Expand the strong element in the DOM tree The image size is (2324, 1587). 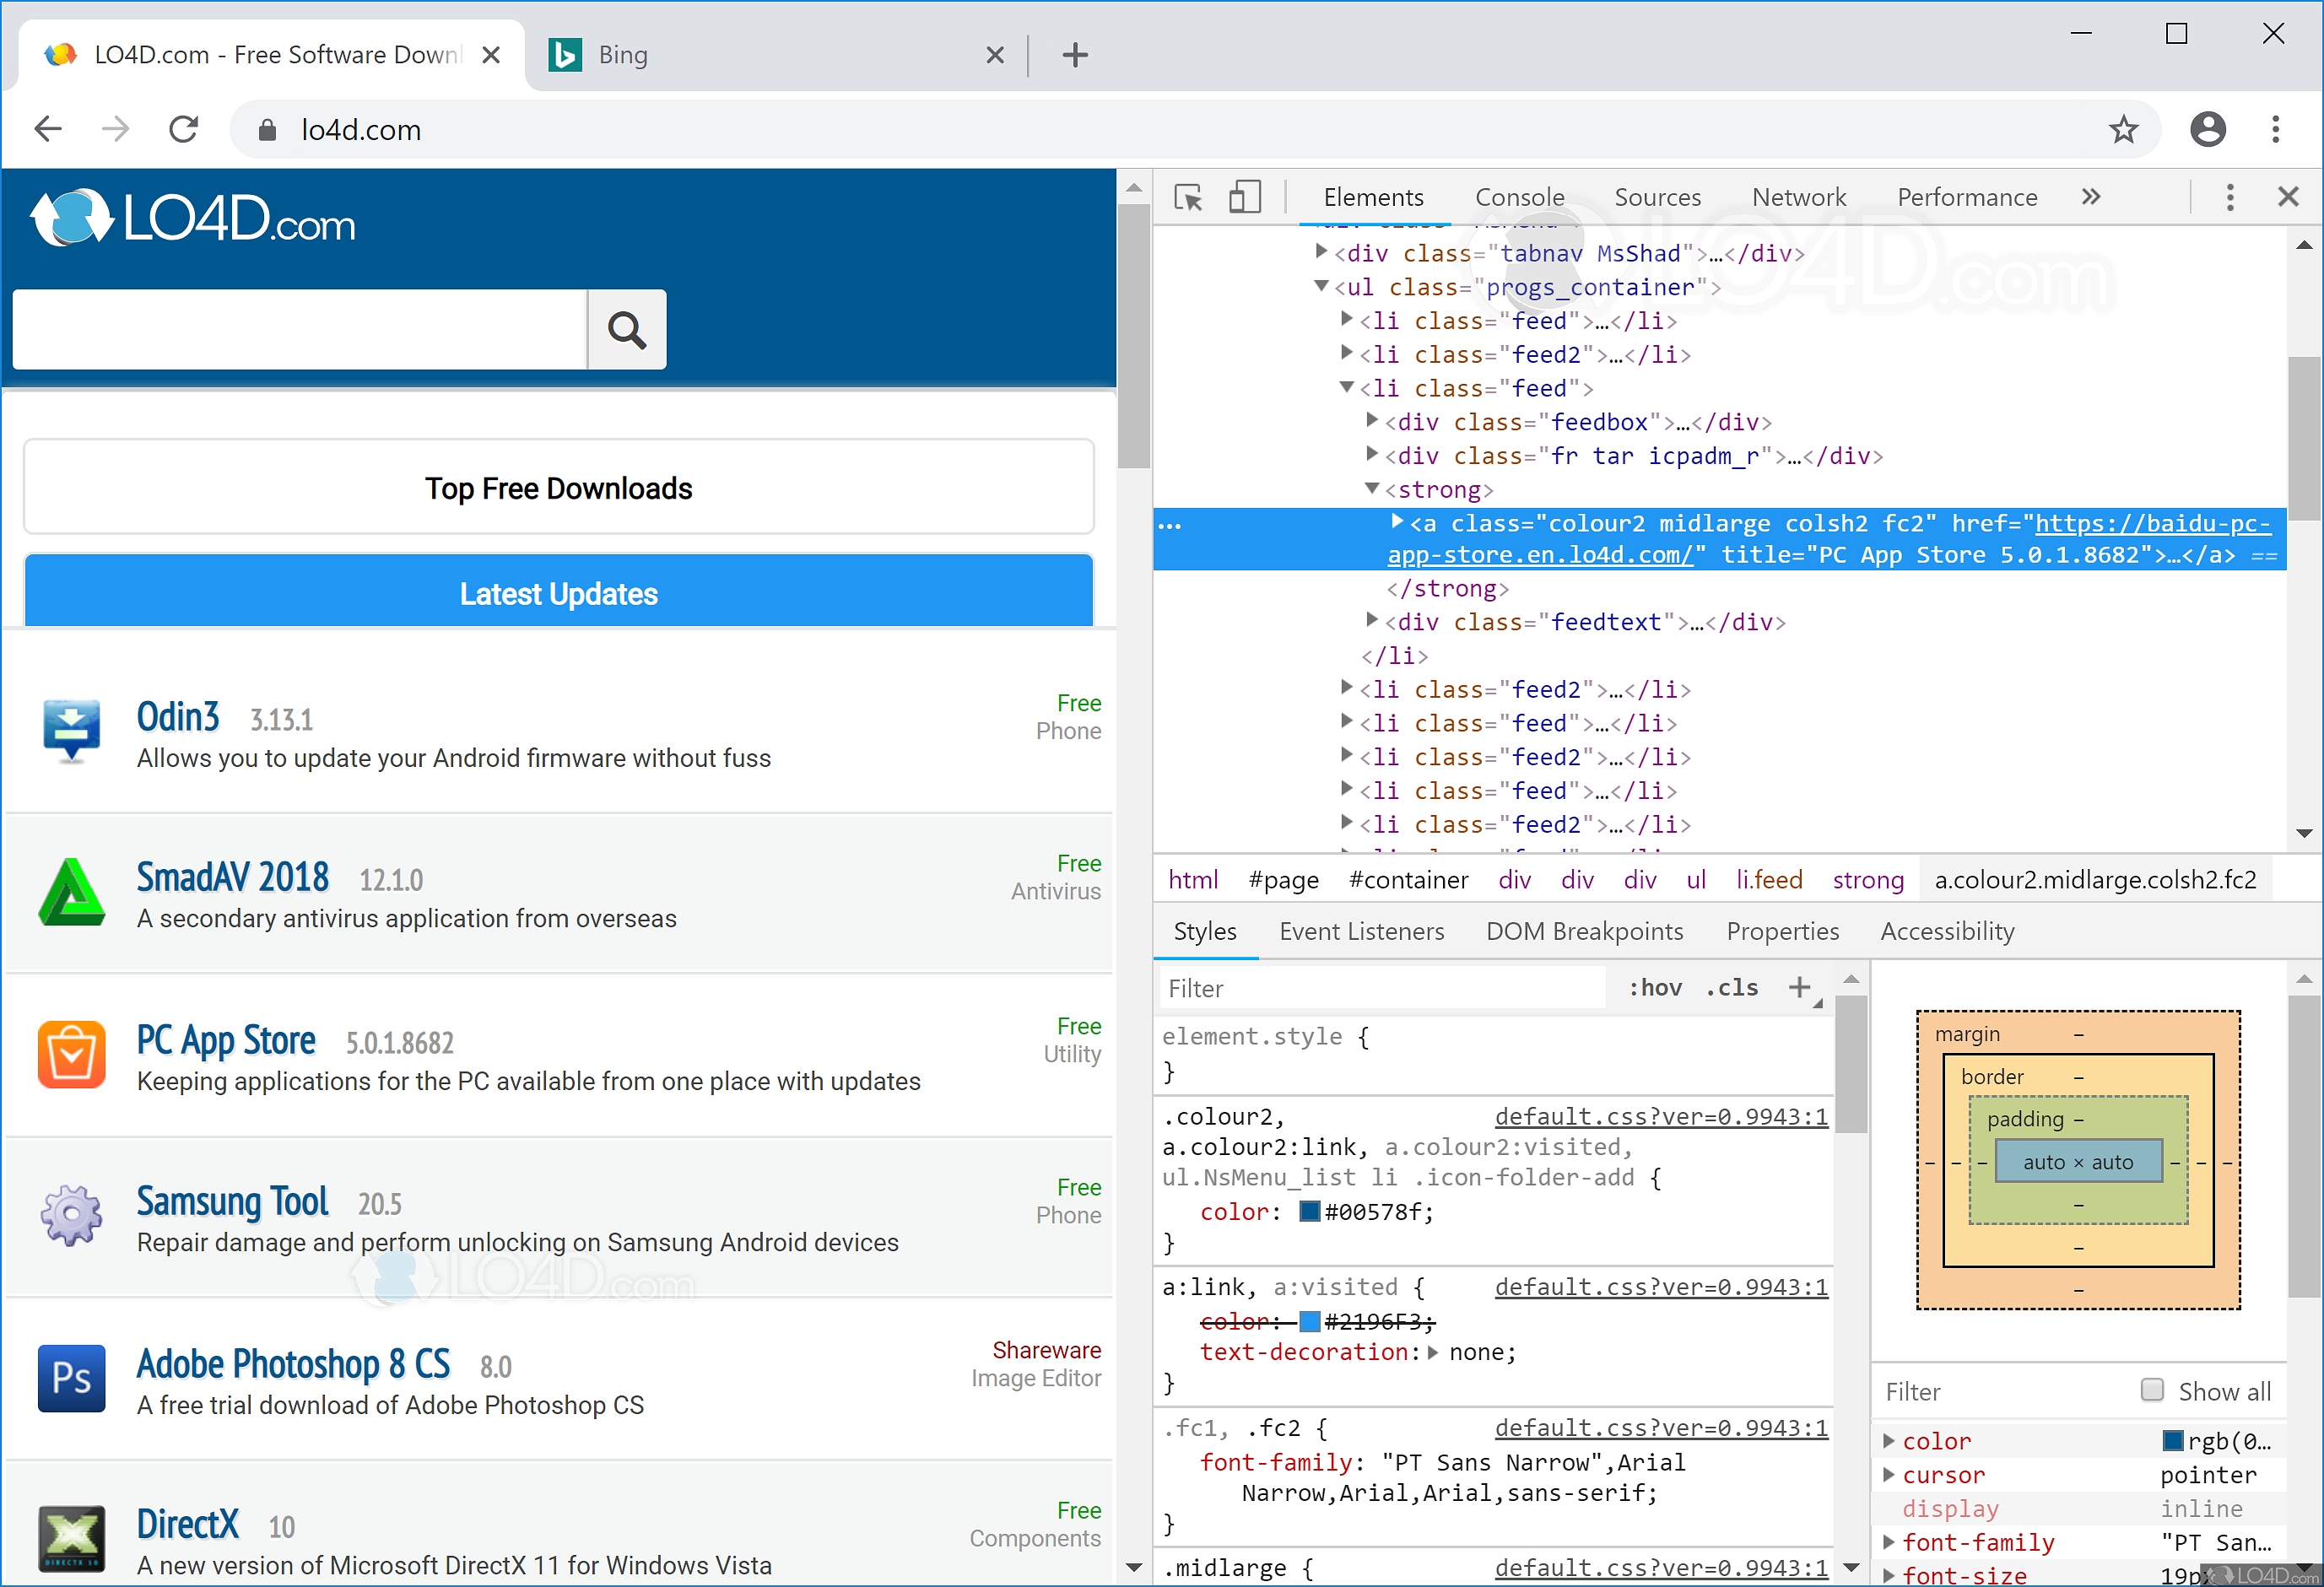[1372, 489]
